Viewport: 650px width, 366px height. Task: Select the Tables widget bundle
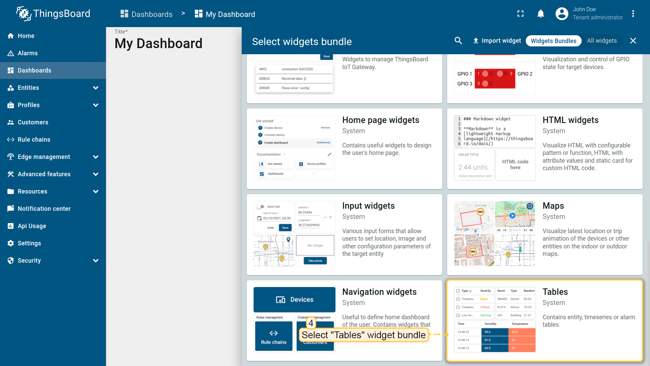click(544, 320)
